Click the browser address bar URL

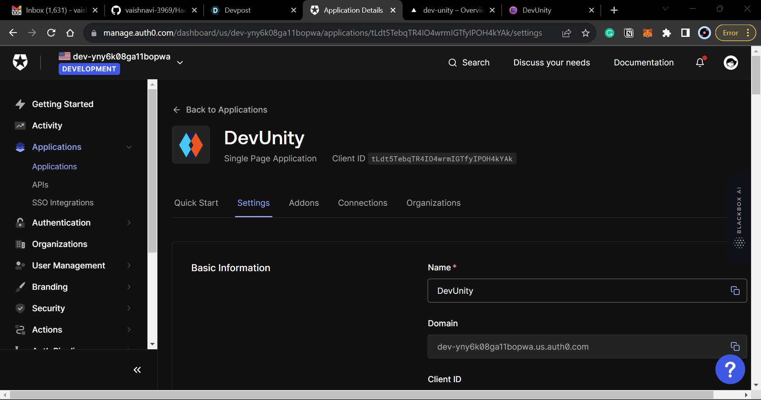pyautogui.click(x=323, y=33)
